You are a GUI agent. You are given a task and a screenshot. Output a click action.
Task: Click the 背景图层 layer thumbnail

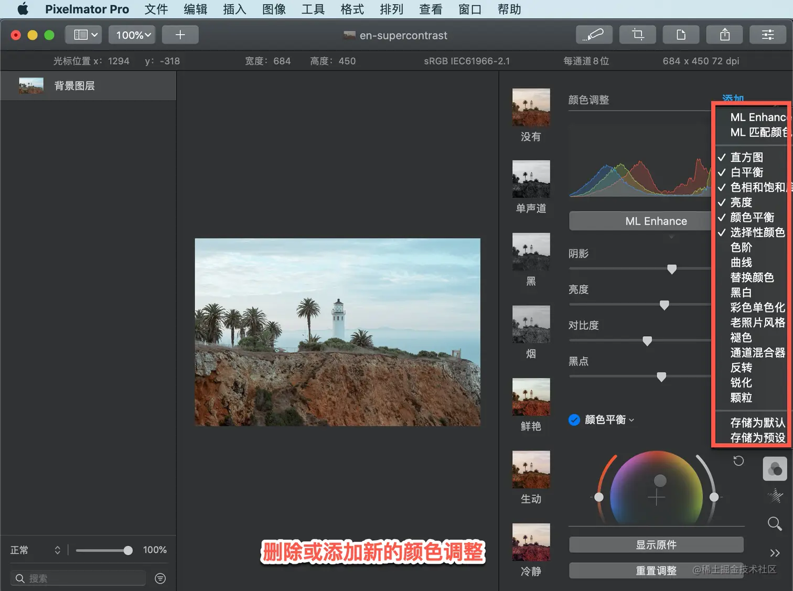(31, 85)
